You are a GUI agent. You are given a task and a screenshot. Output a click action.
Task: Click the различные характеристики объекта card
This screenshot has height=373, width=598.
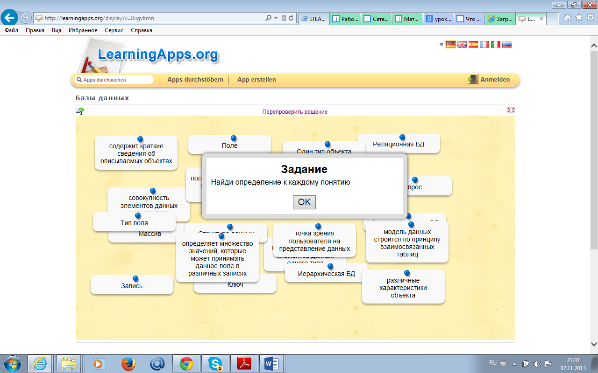coord(403,287)
